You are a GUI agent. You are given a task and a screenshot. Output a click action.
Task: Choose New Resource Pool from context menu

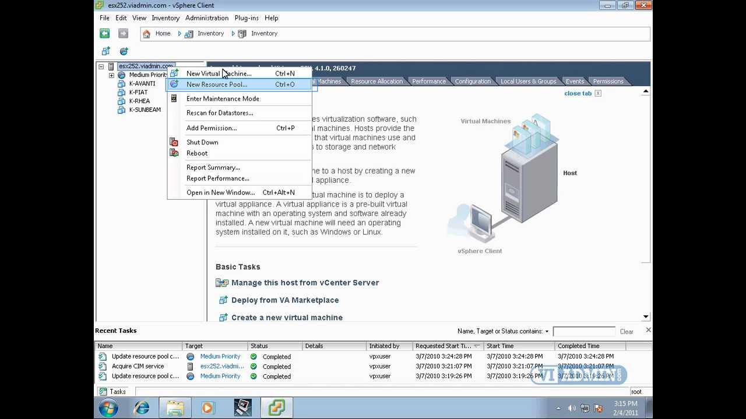click(x=239, y=84)
